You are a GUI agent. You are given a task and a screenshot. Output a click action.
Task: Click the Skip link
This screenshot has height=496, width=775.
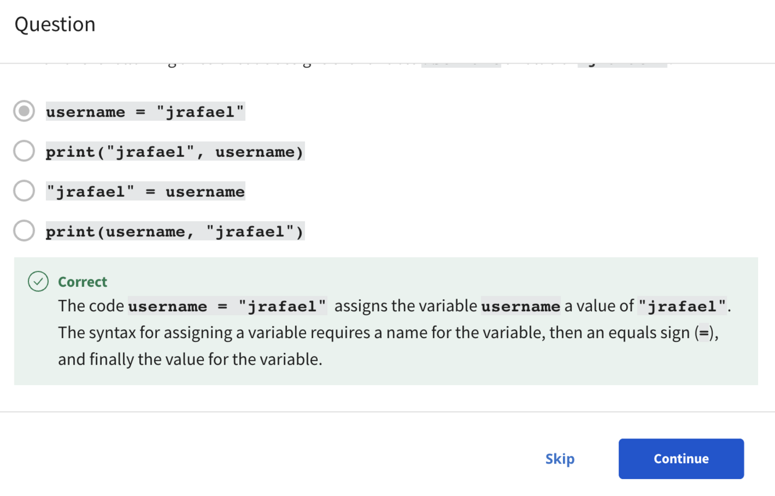click(560, 459)
